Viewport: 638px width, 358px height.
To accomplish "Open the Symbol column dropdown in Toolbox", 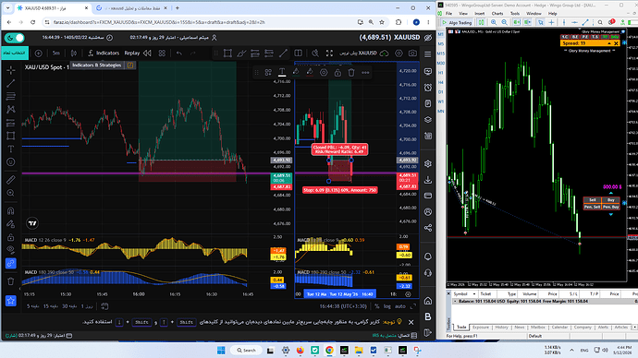I will (474, 293).
